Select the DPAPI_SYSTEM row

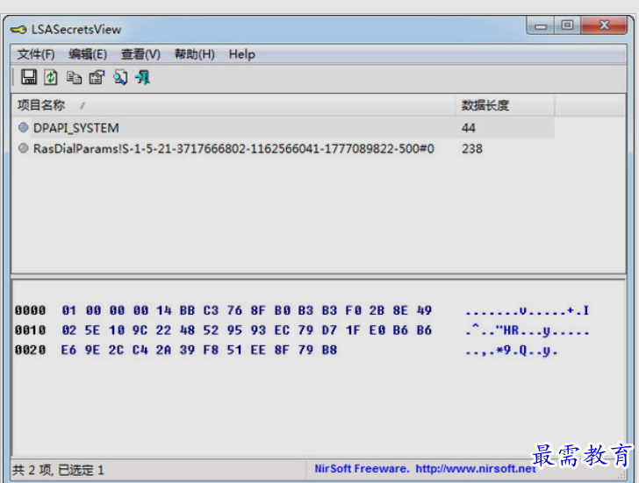(x=284, y=128)
